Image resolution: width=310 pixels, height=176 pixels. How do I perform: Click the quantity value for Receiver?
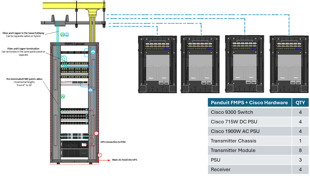click(x=300, y=170)
